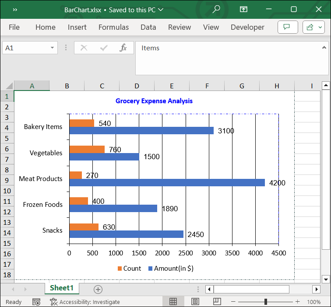Click the Enter checkmark icon

point(103,48)
